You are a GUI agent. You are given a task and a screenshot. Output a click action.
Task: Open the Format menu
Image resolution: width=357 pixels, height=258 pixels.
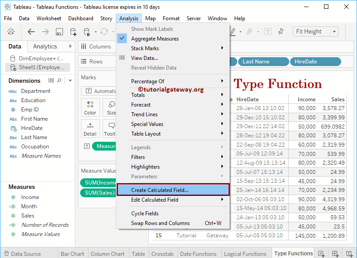point(171,18)
